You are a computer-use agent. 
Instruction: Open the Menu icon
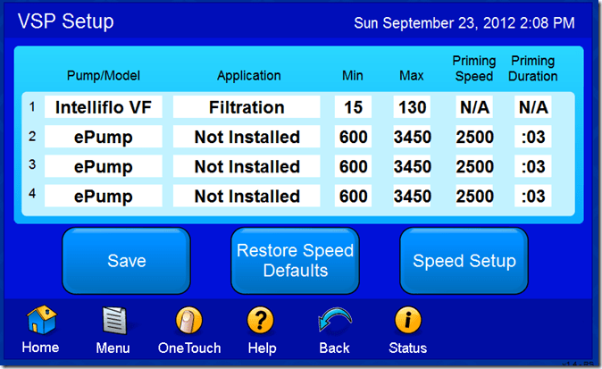pos(113,322)
